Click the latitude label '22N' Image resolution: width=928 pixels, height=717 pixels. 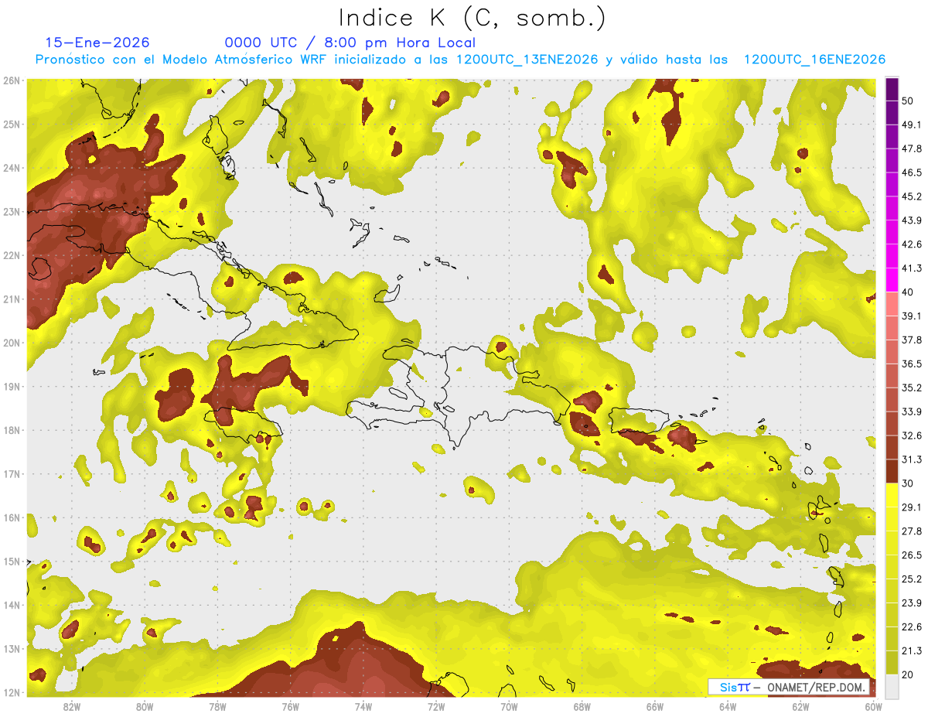coord(11,255)
